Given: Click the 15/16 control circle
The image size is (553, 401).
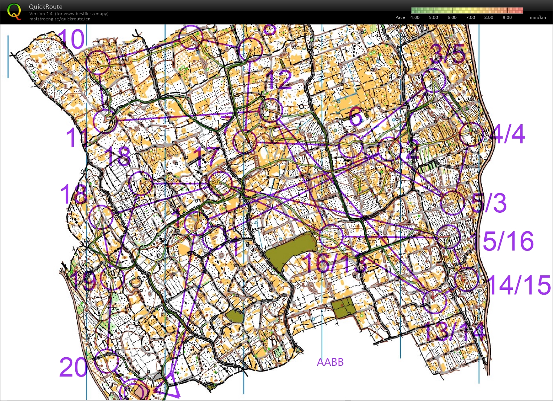Looking at the screenshot, I should [448, 236].
